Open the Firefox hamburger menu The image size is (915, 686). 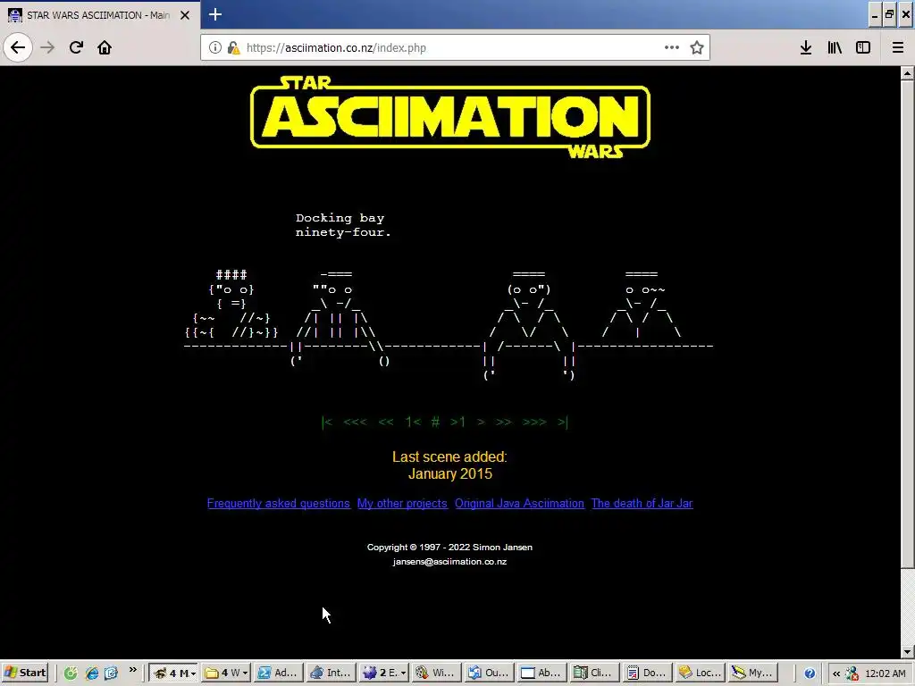click(897, 47)
